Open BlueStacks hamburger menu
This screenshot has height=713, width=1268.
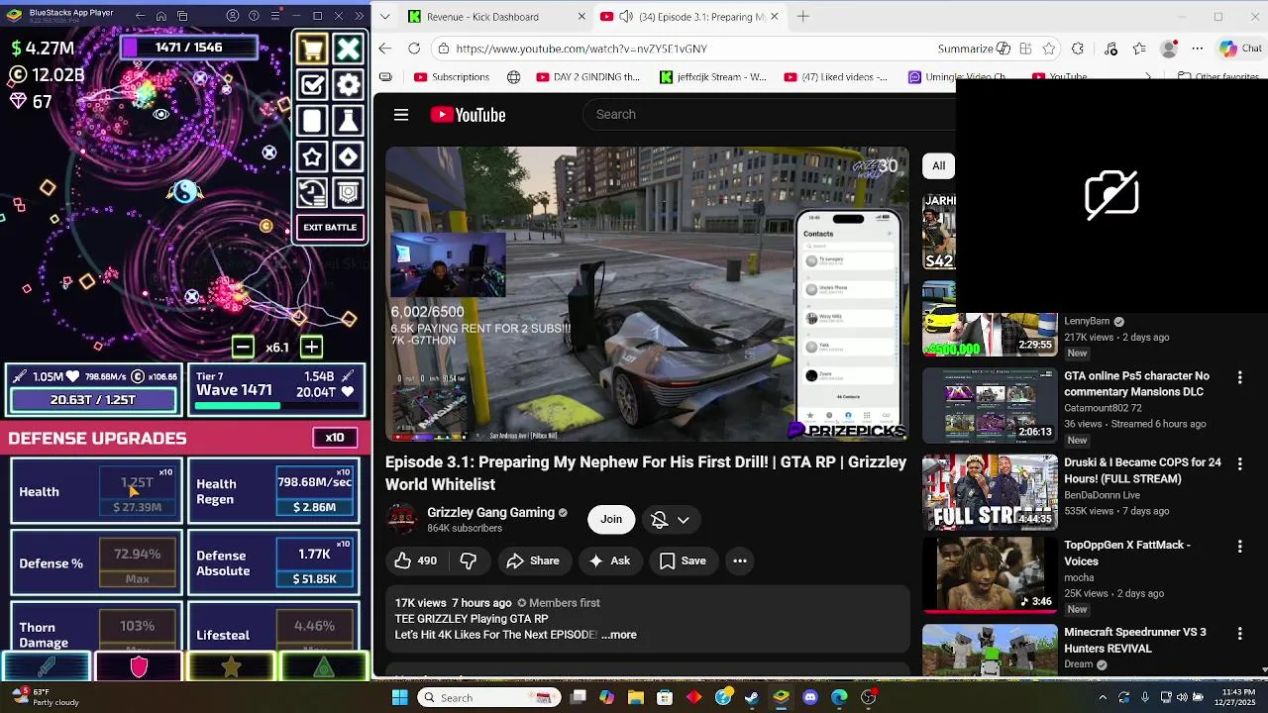(x=274, y=16)
